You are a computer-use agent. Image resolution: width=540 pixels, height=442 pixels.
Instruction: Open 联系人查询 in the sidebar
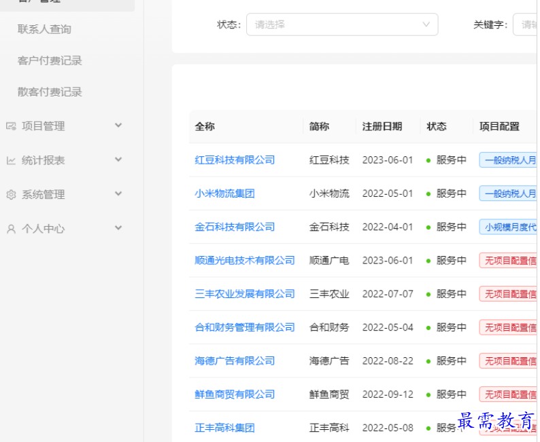(x=44, y=29)
